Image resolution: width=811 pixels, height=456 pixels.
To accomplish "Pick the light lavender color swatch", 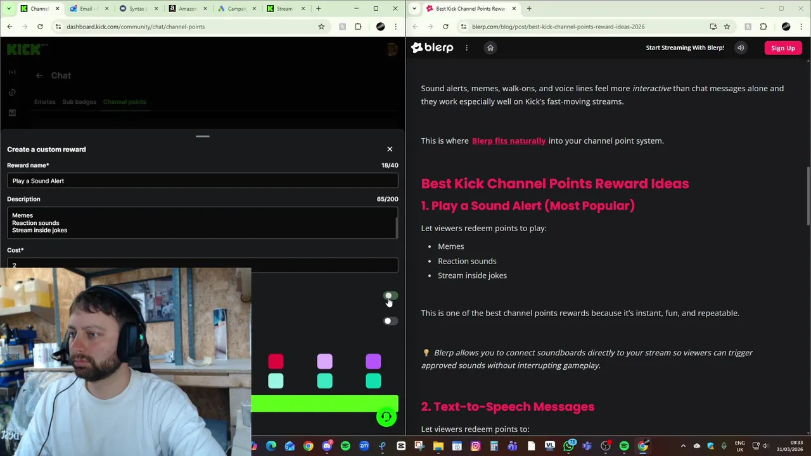I will 324,362.
